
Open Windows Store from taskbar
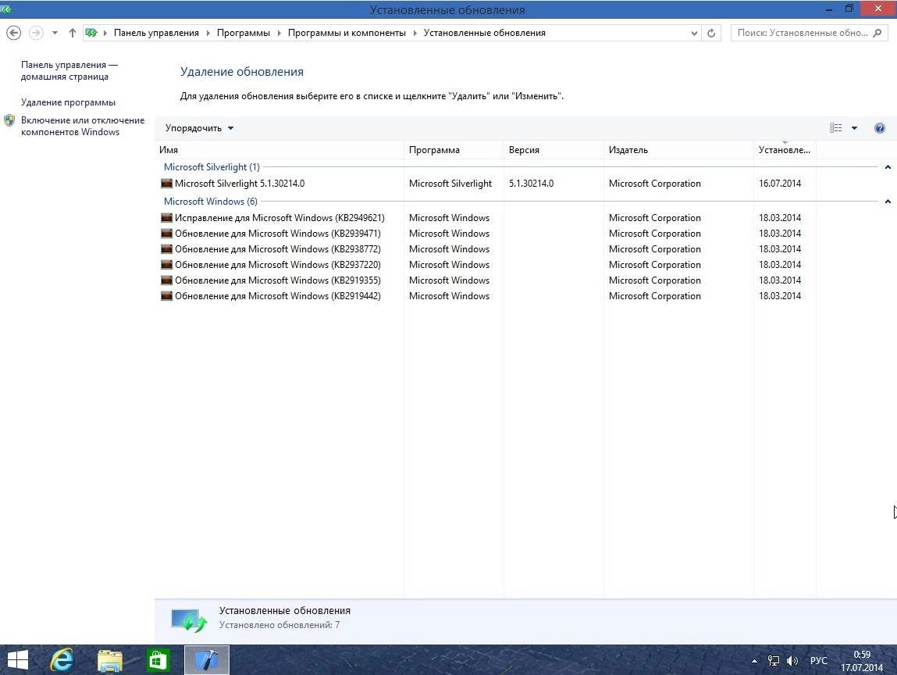coord(158,660)
